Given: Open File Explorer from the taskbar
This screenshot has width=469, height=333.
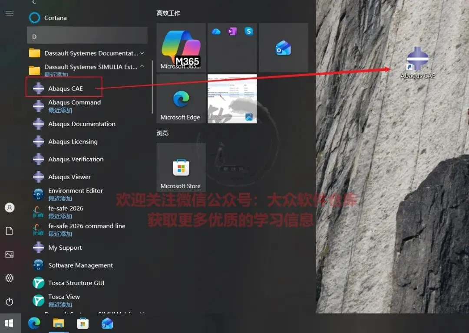Looking at the screenshot, I should coord(59,323).
